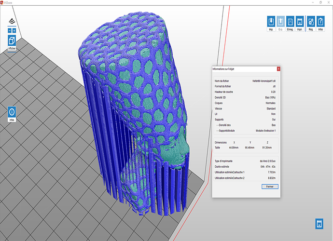
Task: Click the Vitesse Standard value
Action: 271,108
